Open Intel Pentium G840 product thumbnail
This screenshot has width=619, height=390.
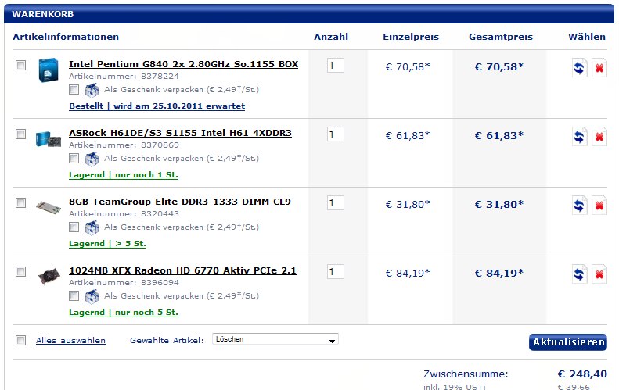[49, 70]
